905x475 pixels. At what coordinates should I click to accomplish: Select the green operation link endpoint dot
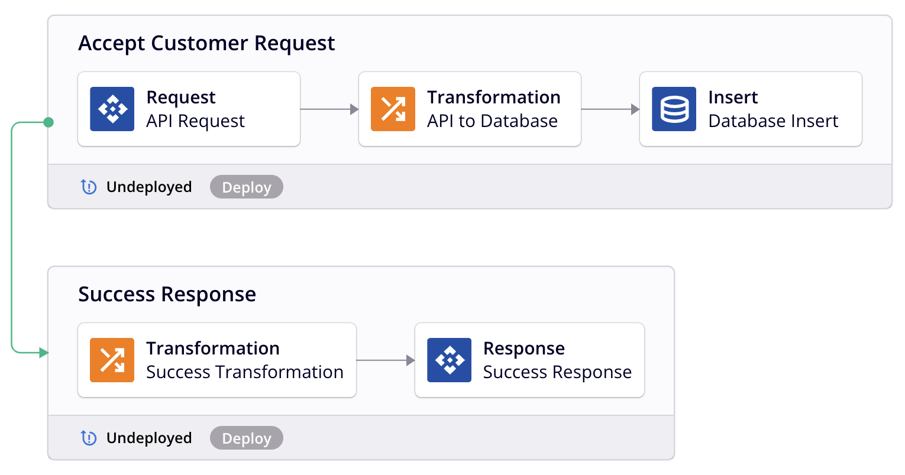click(49, 122)
